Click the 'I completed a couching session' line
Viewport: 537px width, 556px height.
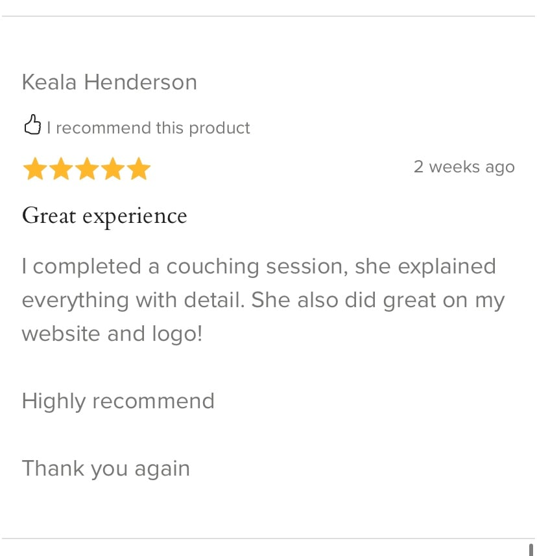(258, 266)
